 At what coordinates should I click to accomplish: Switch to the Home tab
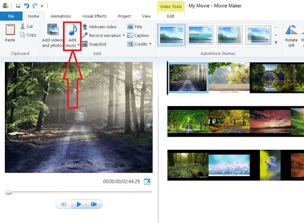pos(33,16)
